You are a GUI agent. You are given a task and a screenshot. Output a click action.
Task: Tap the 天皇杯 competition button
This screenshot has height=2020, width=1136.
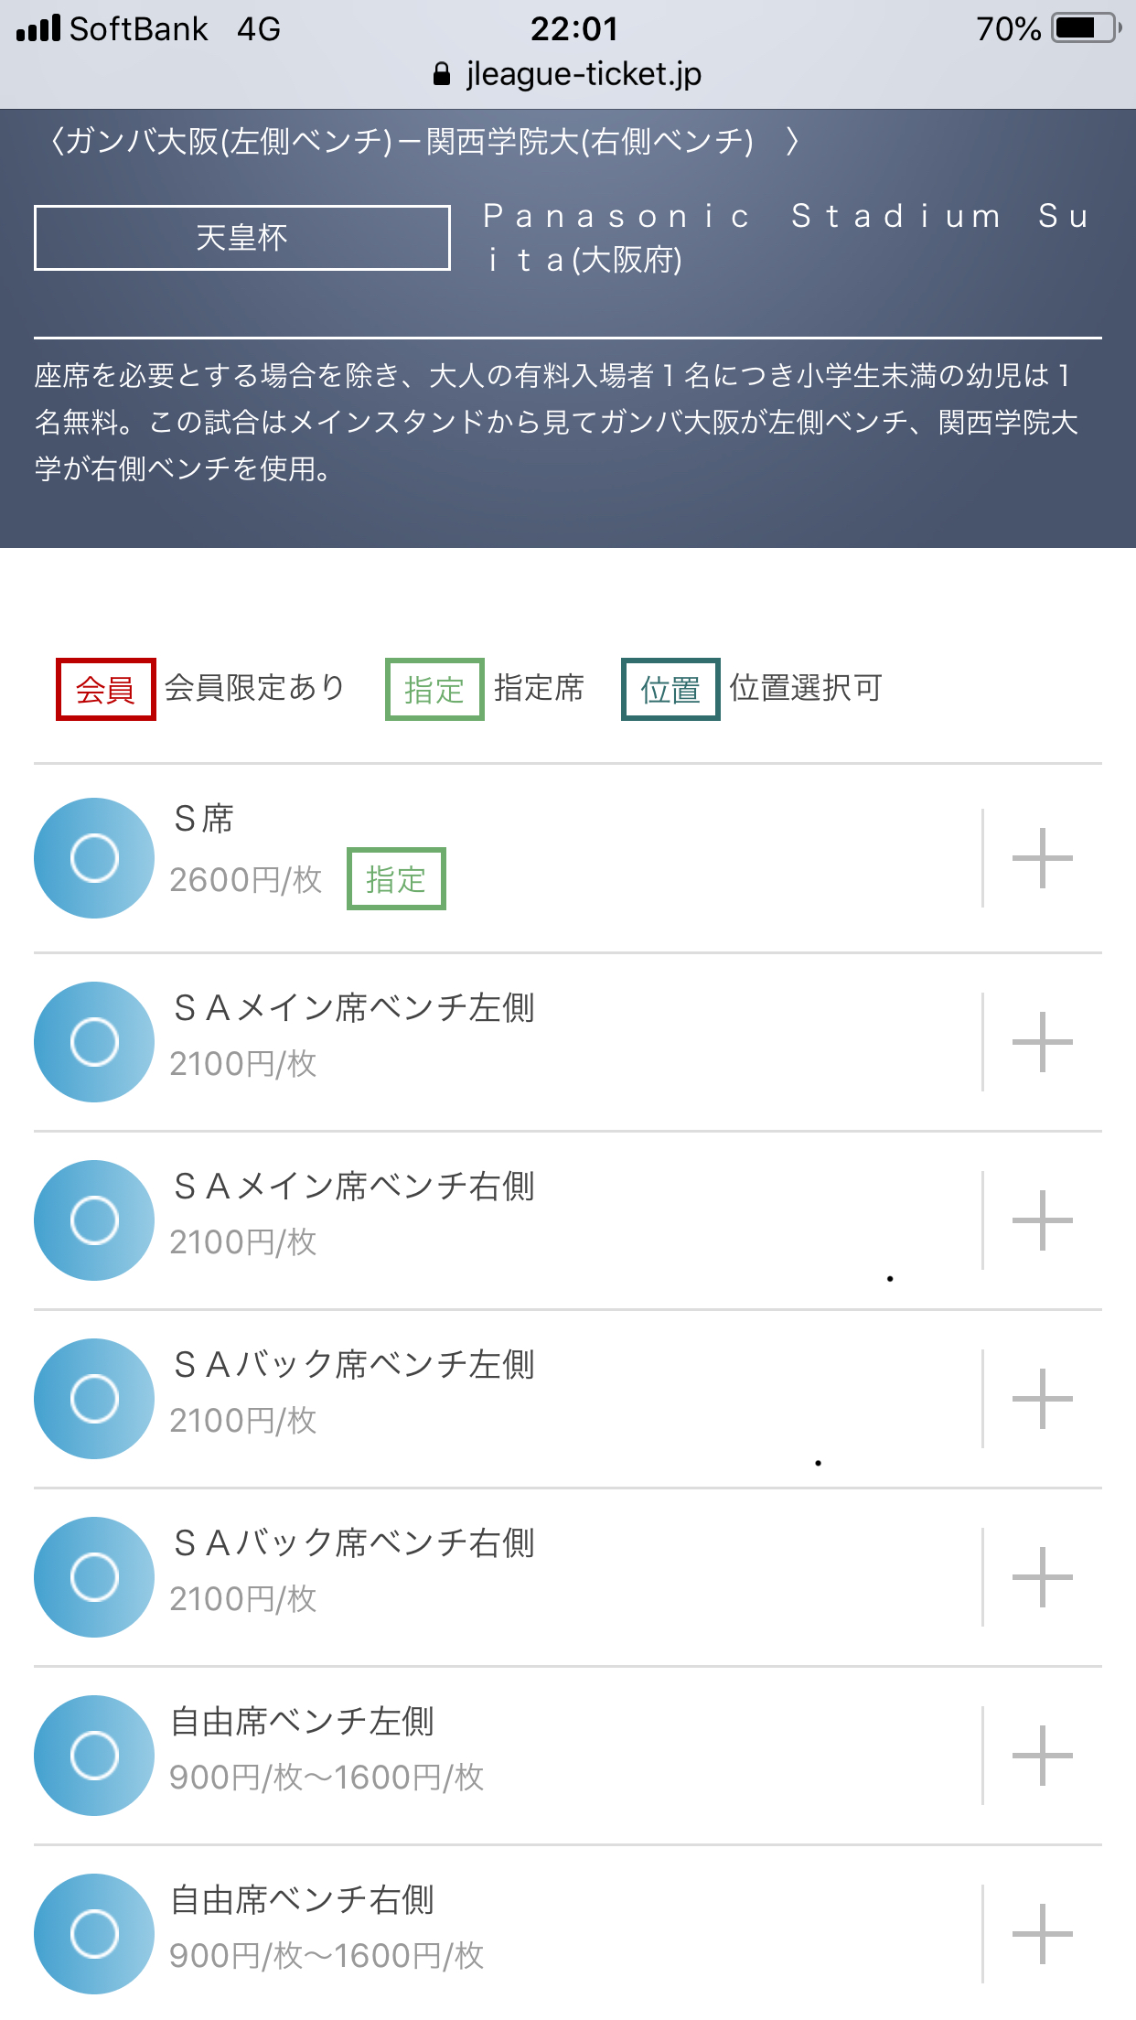[242, 238]
